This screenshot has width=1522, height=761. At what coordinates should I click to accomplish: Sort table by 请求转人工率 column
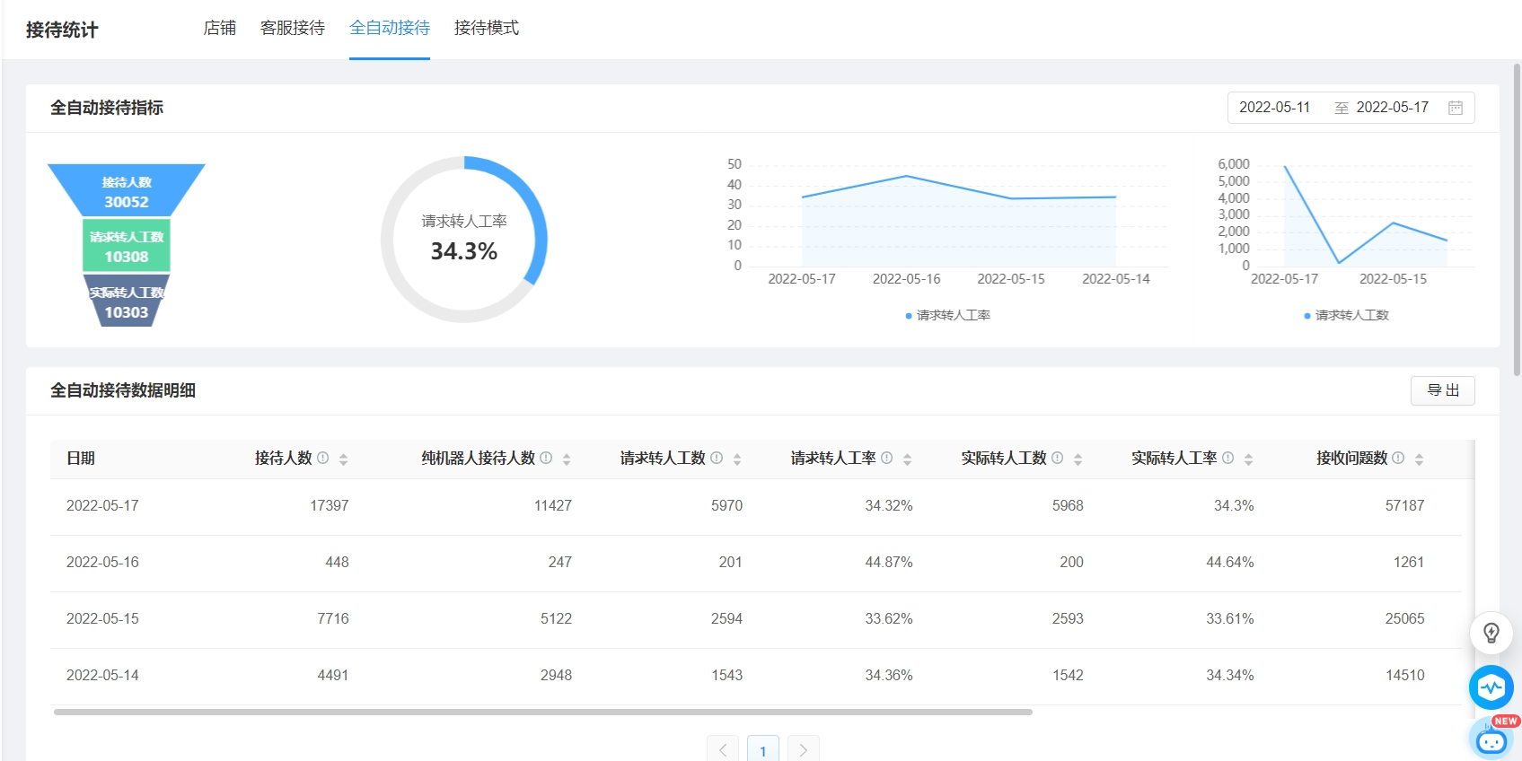click(907, 459)
